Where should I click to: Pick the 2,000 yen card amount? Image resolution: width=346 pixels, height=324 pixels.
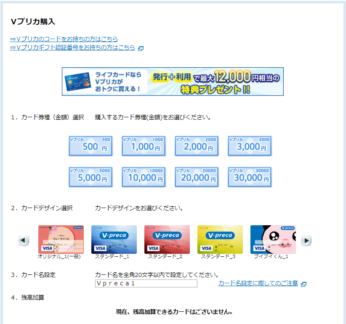coord(197,146)
